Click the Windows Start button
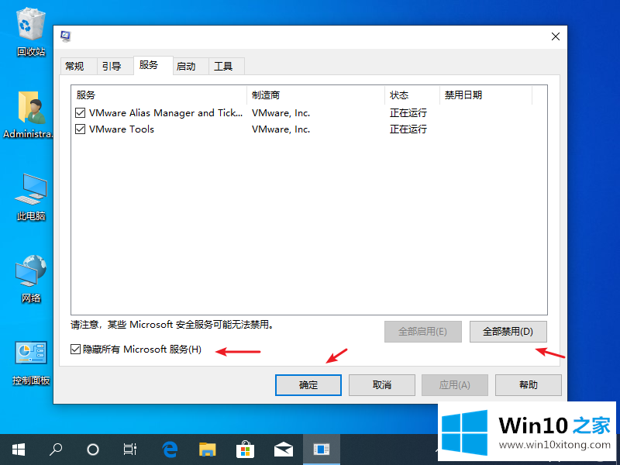The image size is (620, 465). pos(19,449)
